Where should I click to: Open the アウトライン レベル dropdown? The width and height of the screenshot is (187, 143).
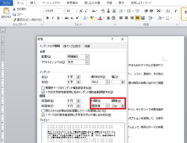pos(87,62)
